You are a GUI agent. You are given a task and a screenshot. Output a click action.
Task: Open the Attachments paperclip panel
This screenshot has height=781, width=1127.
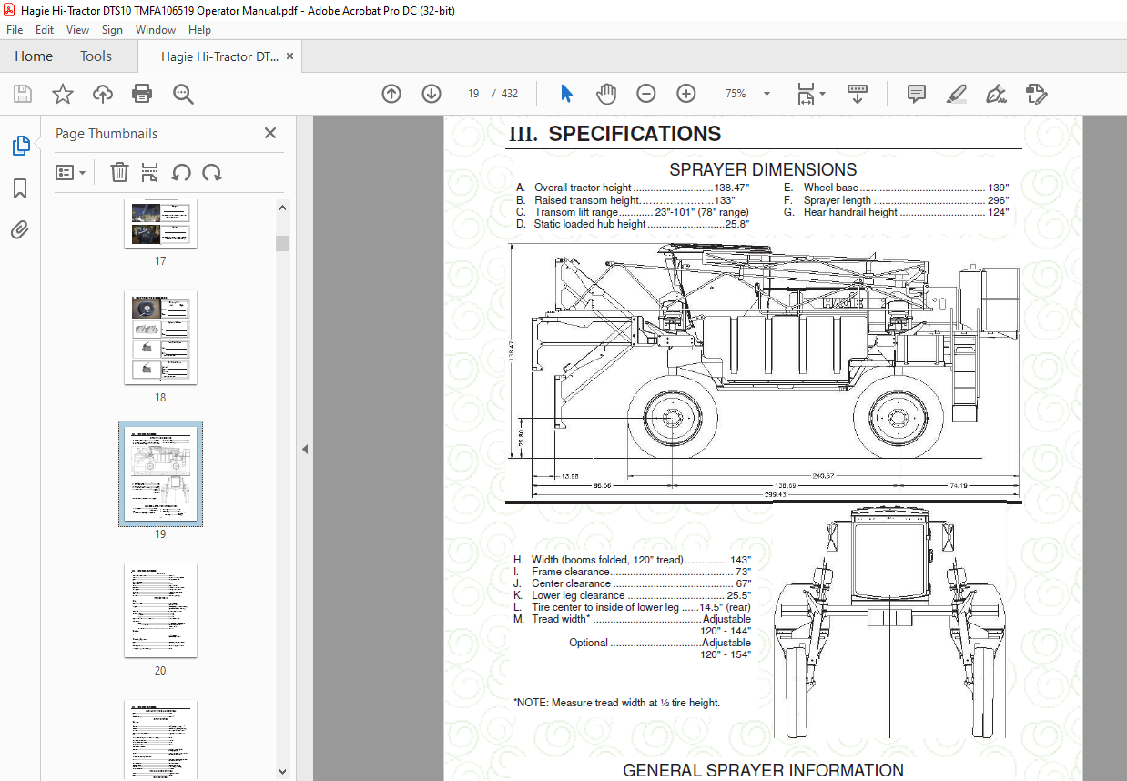pyautogui.click(x=20, y=229)
